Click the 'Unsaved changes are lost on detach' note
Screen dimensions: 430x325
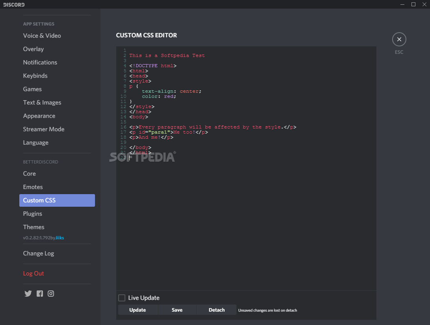[x=267, y=310]
